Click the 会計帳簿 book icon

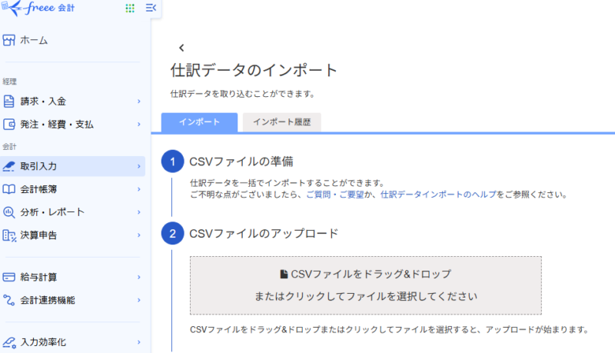point(9,188)
